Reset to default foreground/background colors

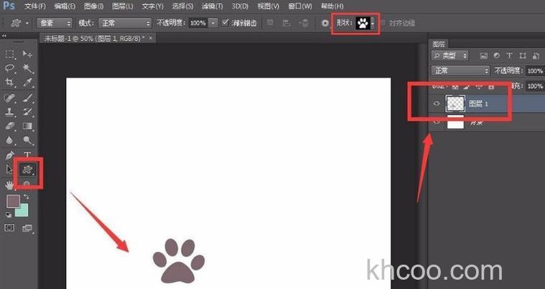[x=9, y=215]
